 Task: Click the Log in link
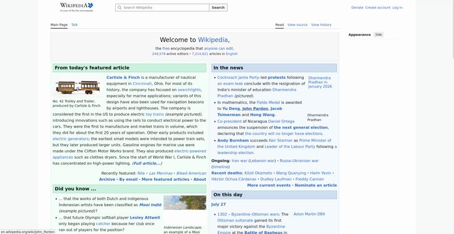pos(397,7)
